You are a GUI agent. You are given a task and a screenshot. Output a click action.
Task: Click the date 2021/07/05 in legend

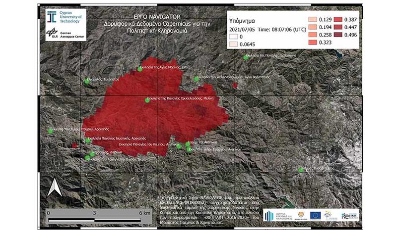[242, 29]
